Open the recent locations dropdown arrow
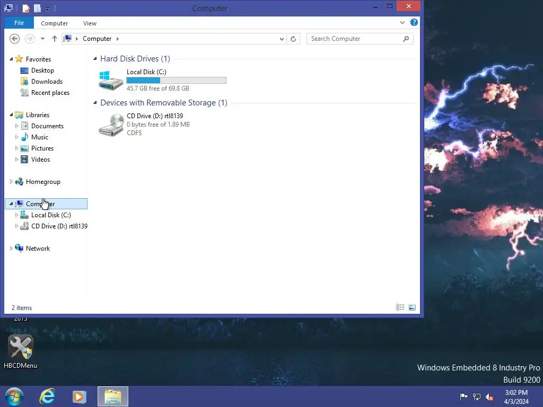 coord(42,39)
